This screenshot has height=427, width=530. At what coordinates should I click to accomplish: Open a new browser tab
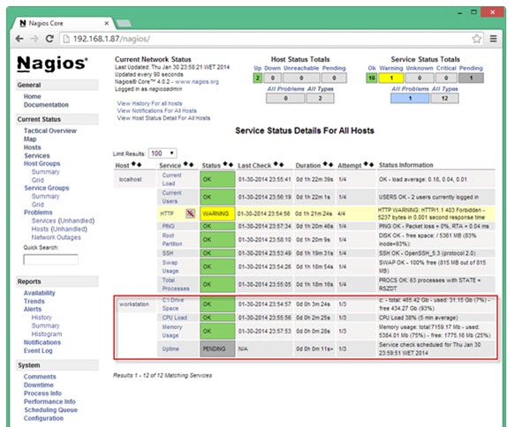point(124,23)
